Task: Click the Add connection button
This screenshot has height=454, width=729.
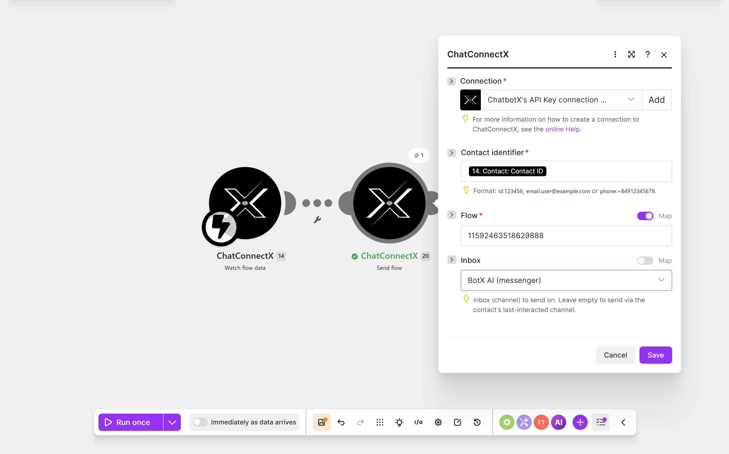Action: click(656, 100)
